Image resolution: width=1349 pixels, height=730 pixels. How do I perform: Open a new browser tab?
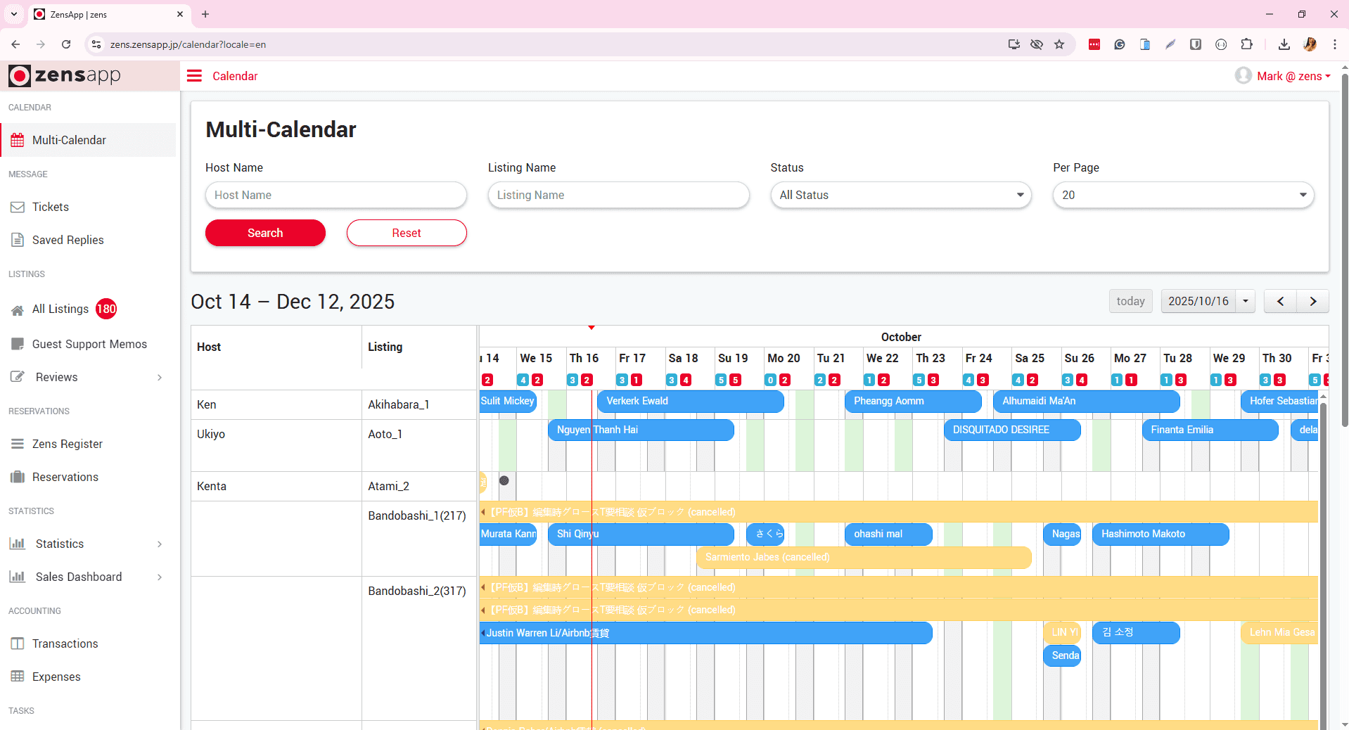(x=205, y=14)
